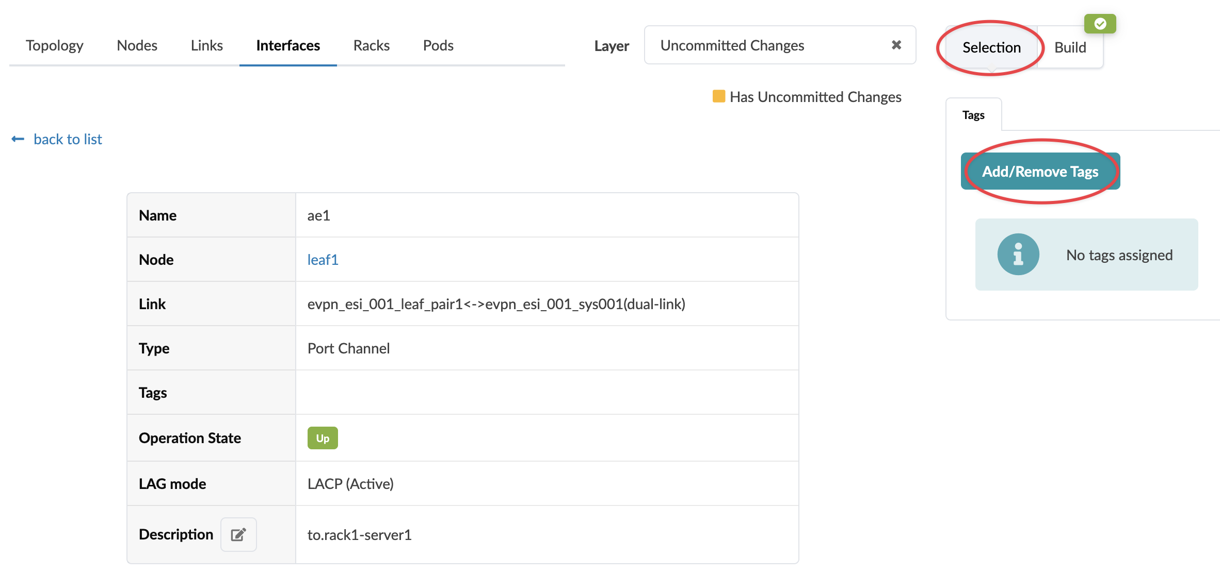Toggle the Build panel button

coord(1070,47)
